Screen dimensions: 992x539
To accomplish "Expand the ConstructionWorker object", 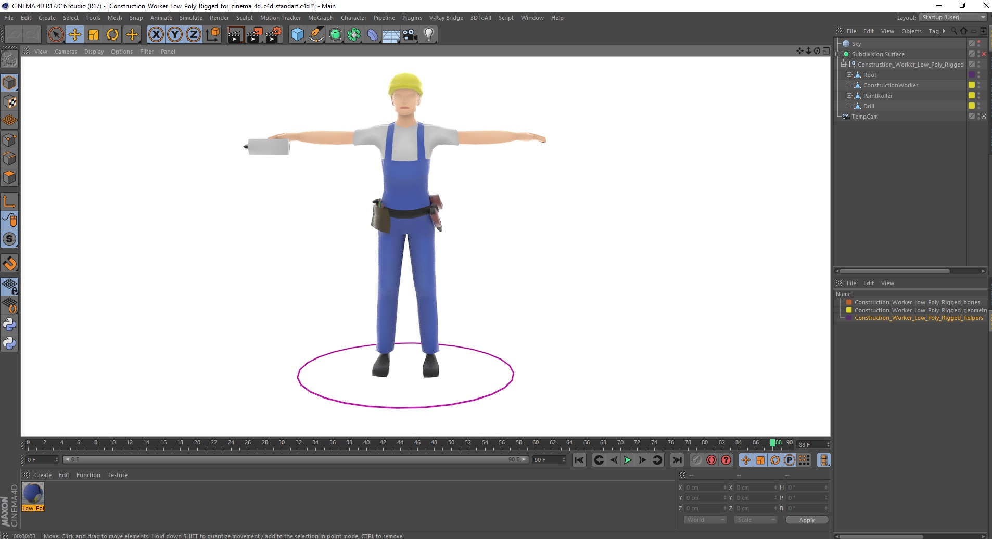I will [849, 85].
